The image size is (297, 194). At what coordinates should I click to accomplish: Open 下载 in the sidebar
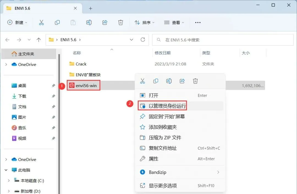click(x=22, y=96)
